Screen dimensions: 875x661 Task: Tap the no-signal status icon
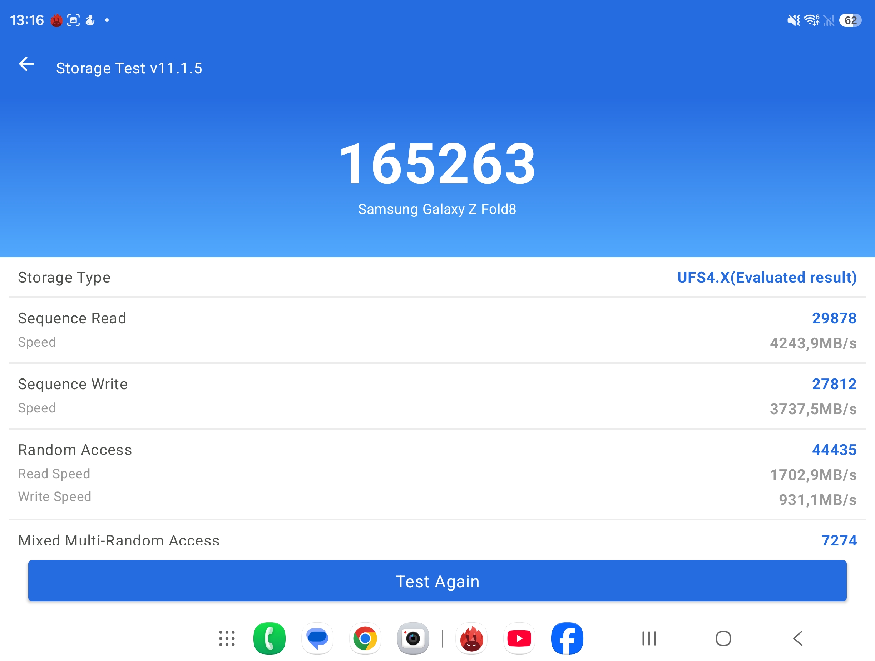829,20
